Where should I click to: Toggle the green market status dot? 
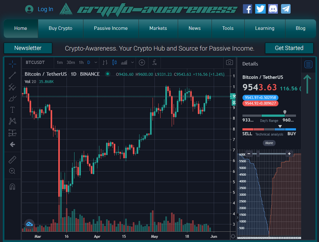click(x=108, y=74)
